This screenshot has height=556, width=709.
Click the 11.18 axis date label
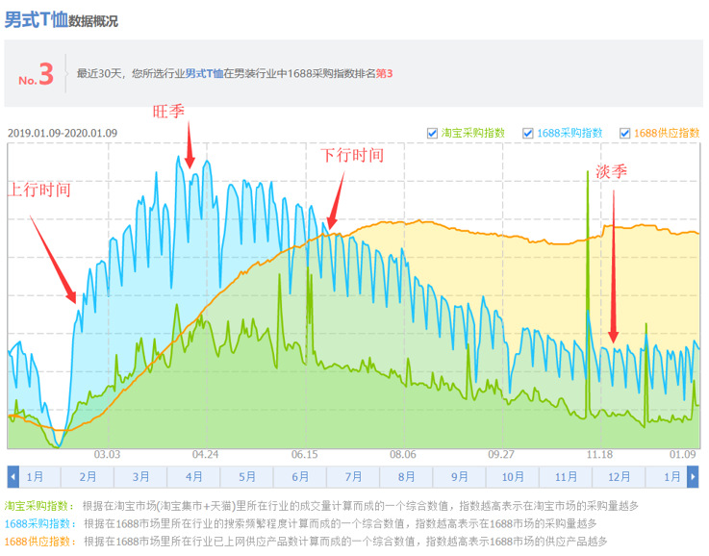click(x=599, y=454)
